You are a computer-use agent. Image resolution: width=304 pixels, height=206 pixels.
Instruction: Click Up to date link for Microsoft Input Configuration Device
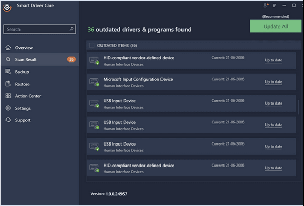pos(273,82)
